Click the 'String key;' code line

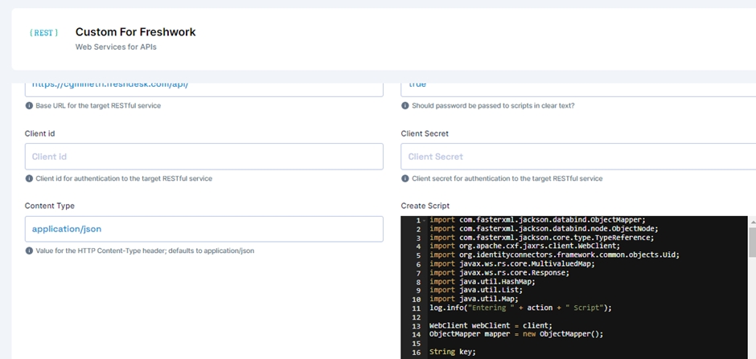(x=452, y=352)
